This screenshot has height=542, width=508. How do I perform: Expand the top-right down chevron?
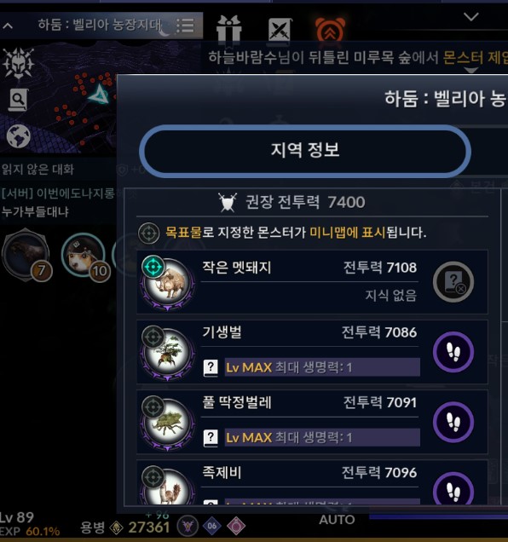471,16
